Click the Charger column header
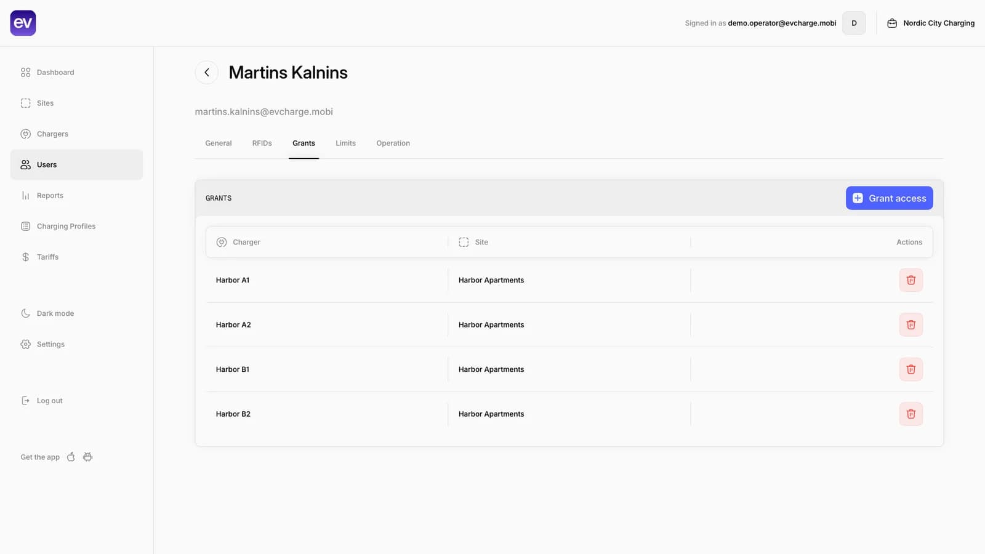Screen dimensions: 985x554 pos(238,242)
